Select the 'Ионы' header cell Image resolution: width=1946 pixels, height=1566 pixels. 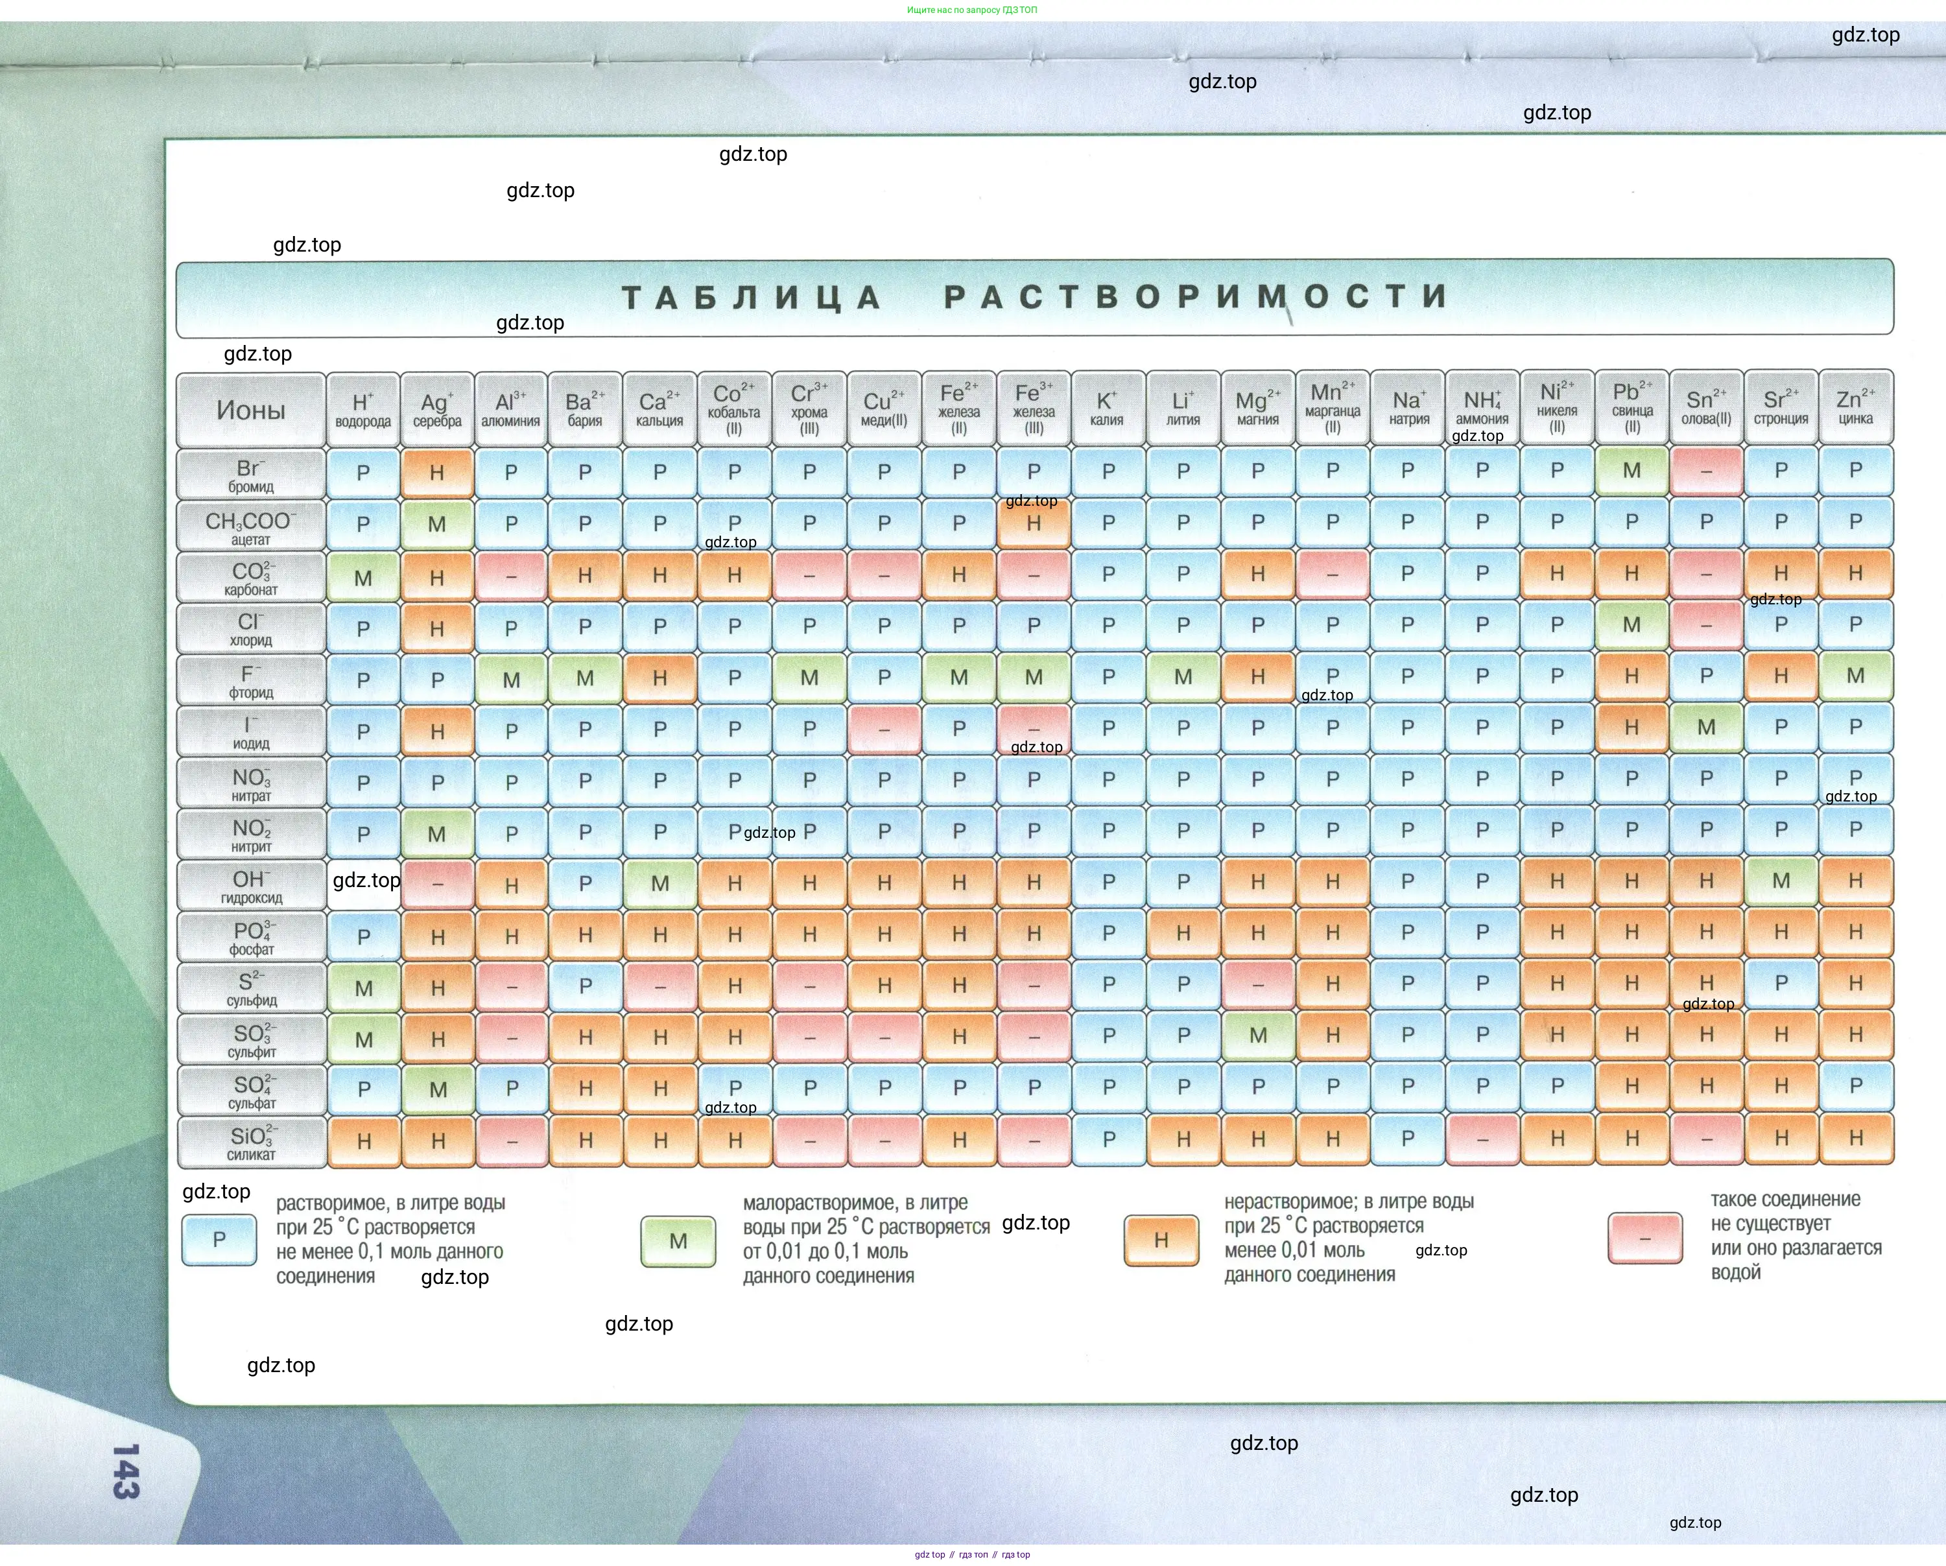(251, 410)
